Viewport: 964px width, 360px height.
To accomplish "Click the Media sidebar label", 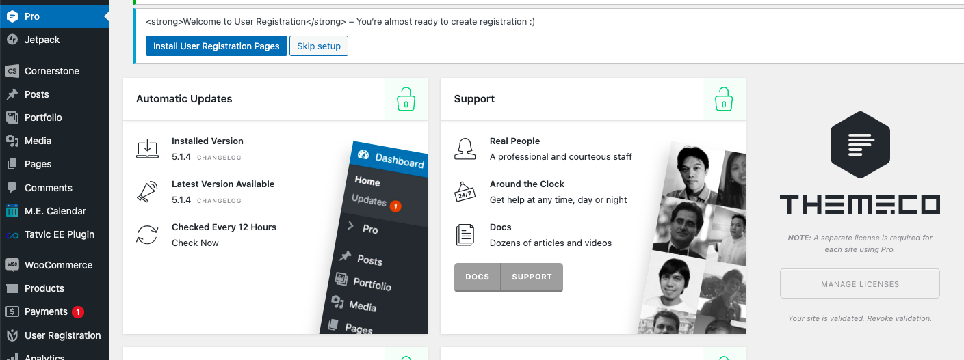I will (x=38, y=141).
